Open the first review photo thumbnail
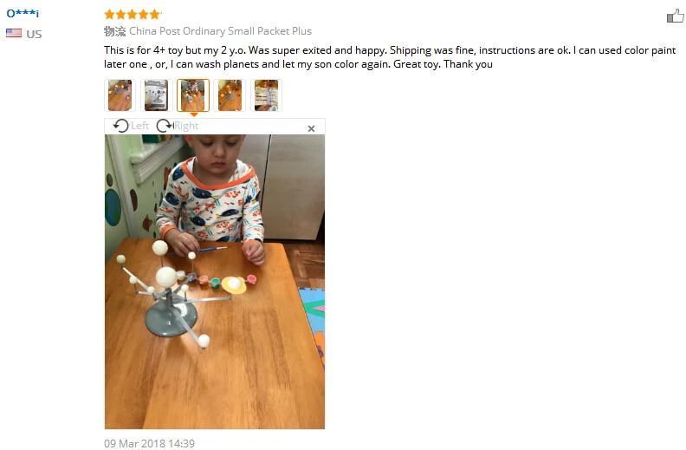Image resolution: width=686 pixels, height=450 pixels. (120, 95)
